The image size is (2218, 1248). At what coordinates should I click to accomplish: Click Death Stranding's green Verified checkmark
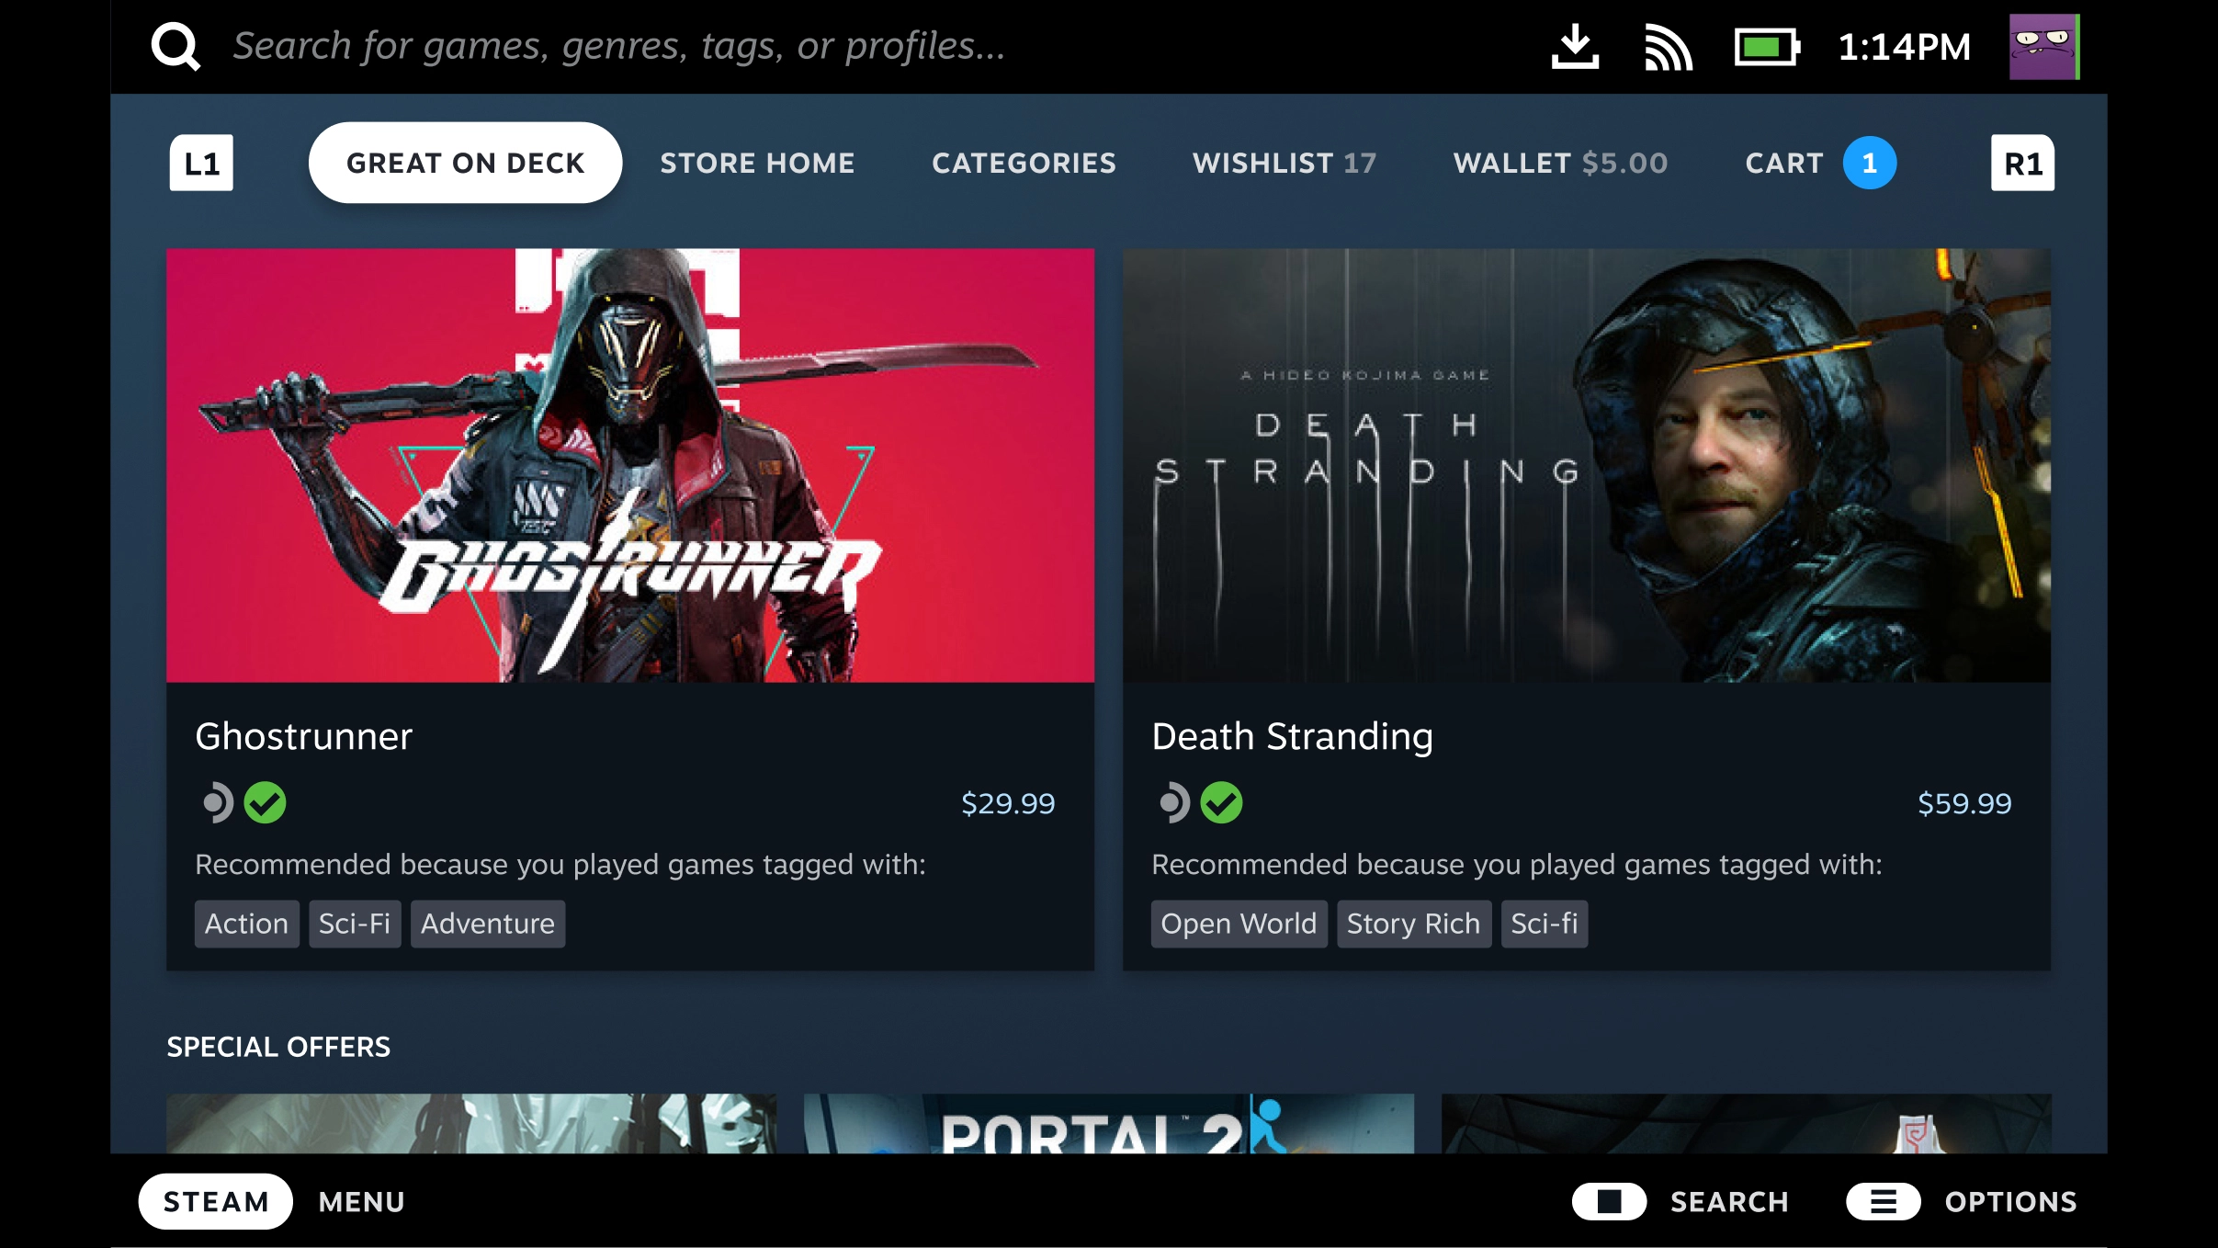(1221, 802)
